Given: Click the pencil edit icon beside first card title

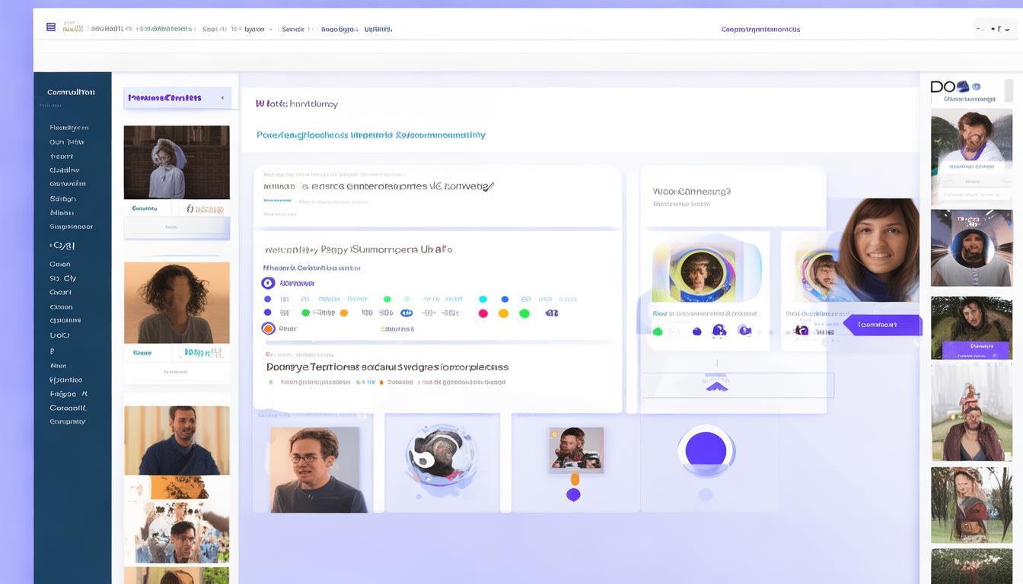Looking at the screenshot, I should (x=489, y=186).
